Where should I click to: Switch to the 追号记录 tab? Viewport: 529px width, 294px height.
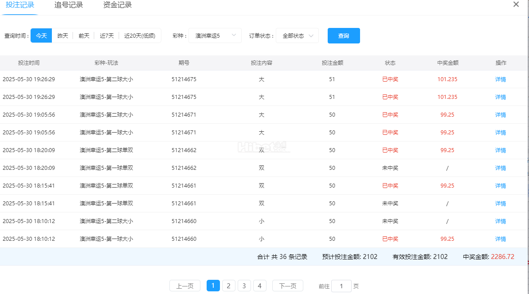pyautogui.click(x=69, y=5)
